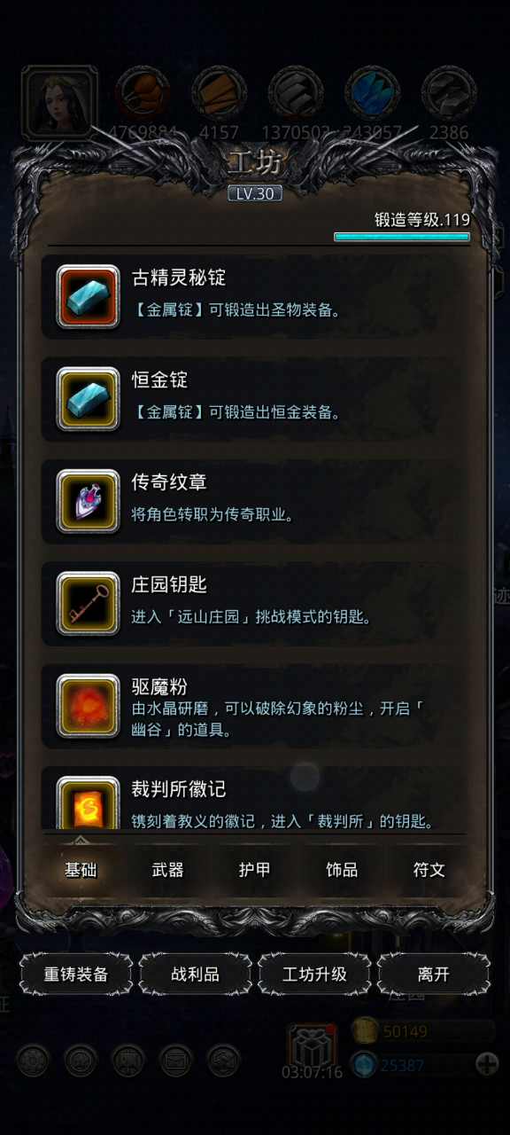The width and height of the screenshot is (510, 1135).
Task: Tap the blue plus icon beside gems
Action: pyautogui.click(x=487, y=1064)
